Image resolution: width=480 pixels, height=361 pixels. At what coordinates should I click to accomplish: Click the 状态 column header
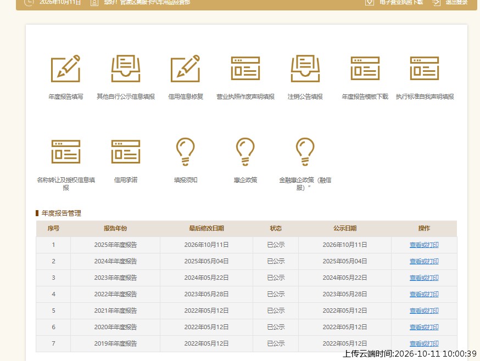coord(276,228)
